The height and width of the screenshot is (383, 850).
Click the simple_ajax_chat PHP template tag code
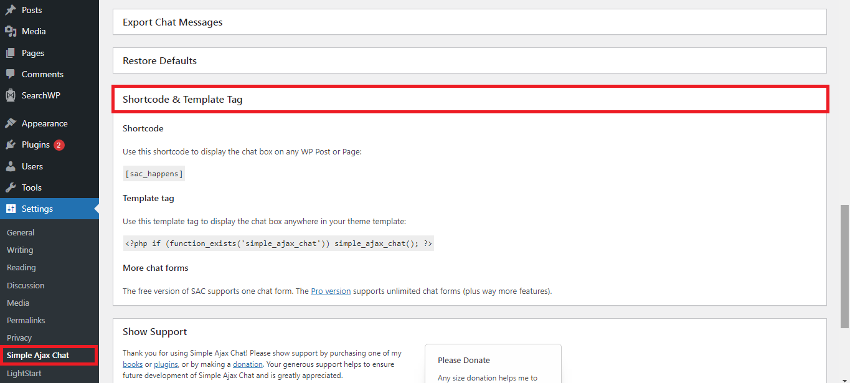click(x=278, y=244)
